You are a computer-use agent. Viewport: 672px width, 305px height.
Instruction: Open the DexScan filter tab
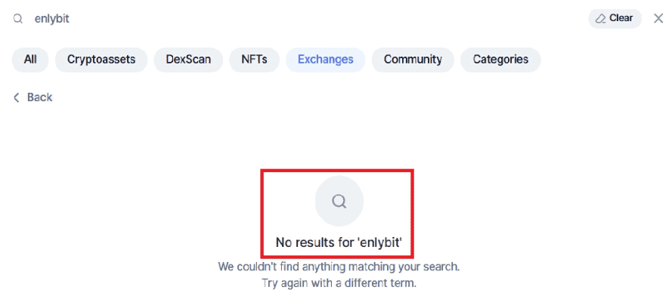pos(188,60)
